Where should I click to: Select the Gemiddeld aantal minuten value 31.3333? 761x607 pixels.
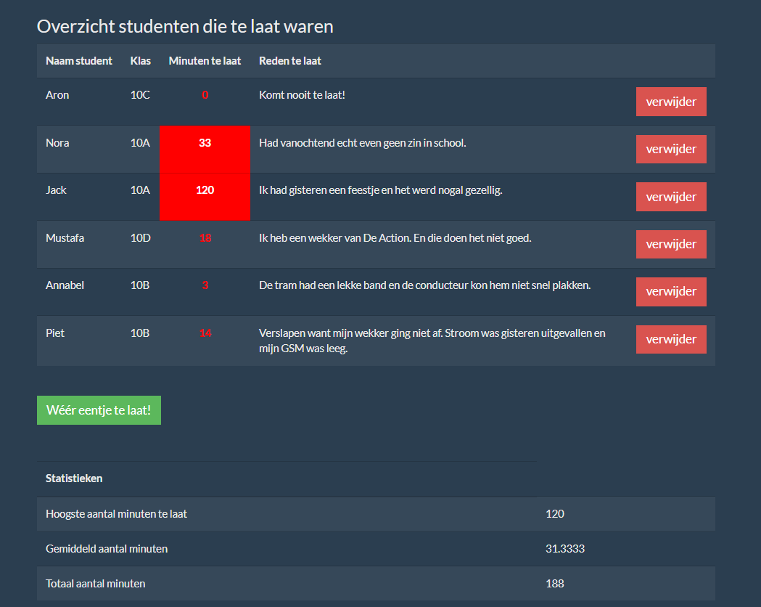565,549
